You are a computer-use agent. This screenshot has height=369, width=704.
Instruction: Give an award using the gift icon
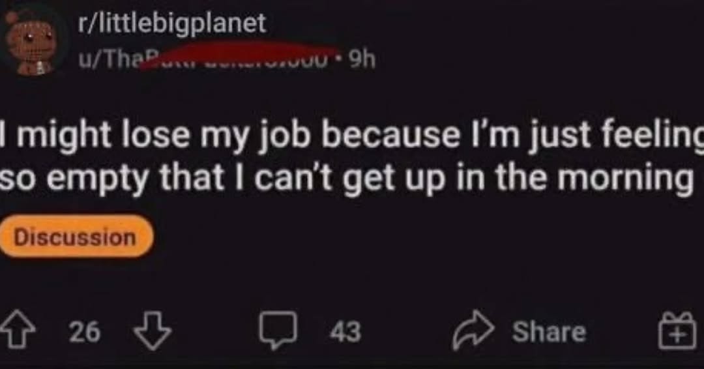point(678,331)
